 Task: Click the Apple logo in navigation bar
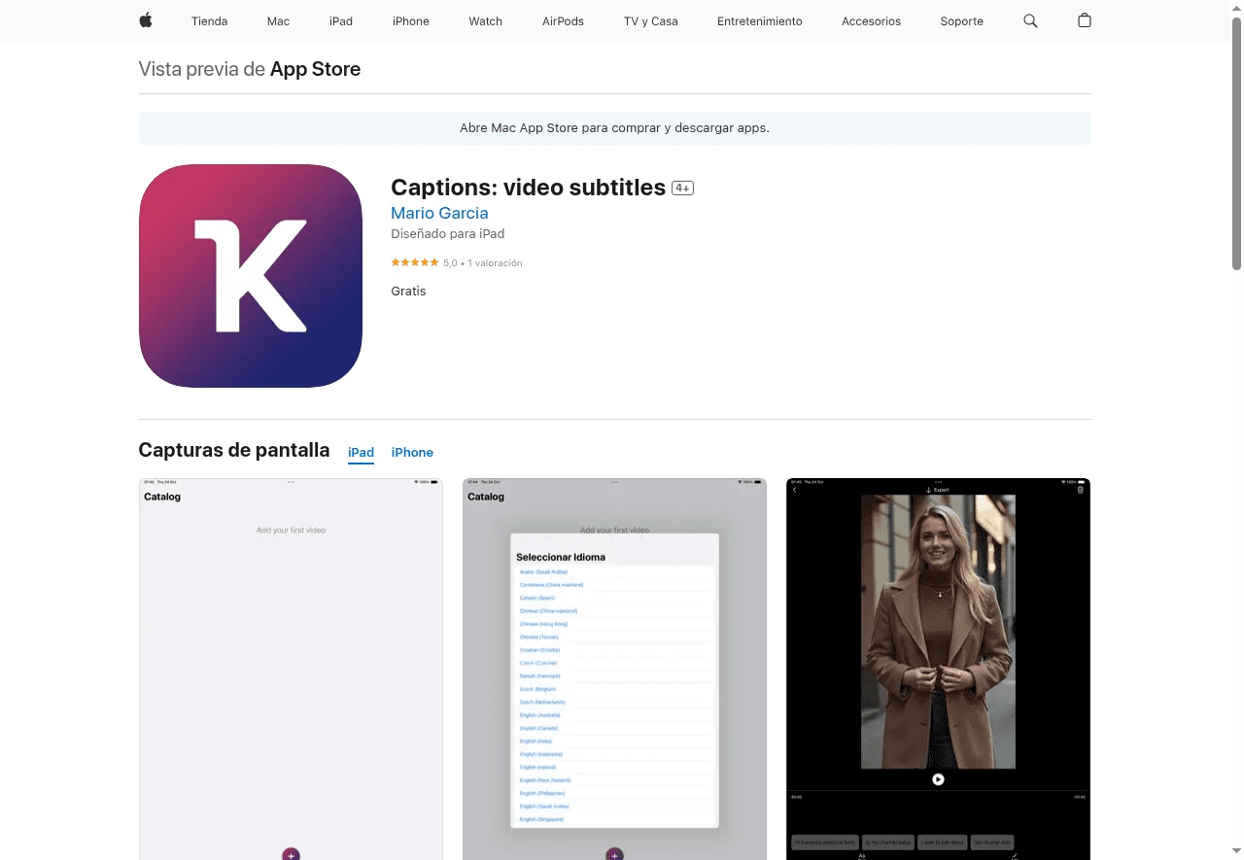[x=146, y=20]
